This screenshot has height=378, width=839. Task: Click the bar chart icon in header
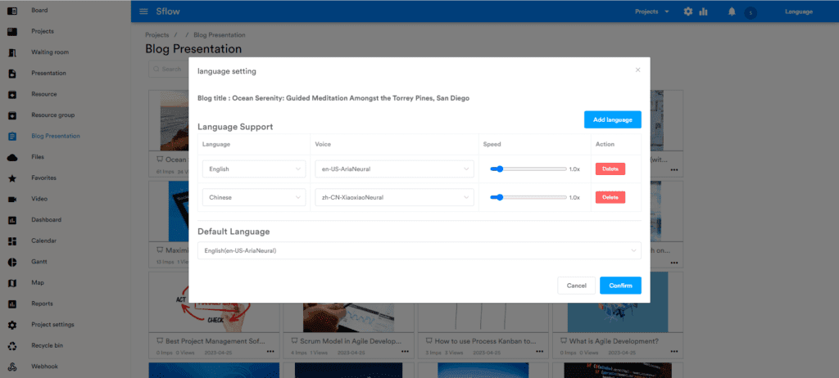point(703,11)
